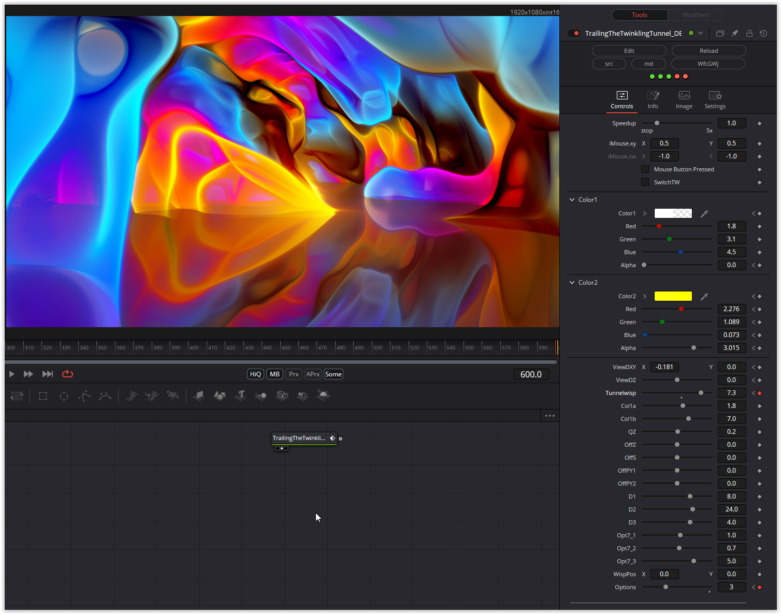
Task: Click the keyframe diamond for Options
Action: (760, 587)
